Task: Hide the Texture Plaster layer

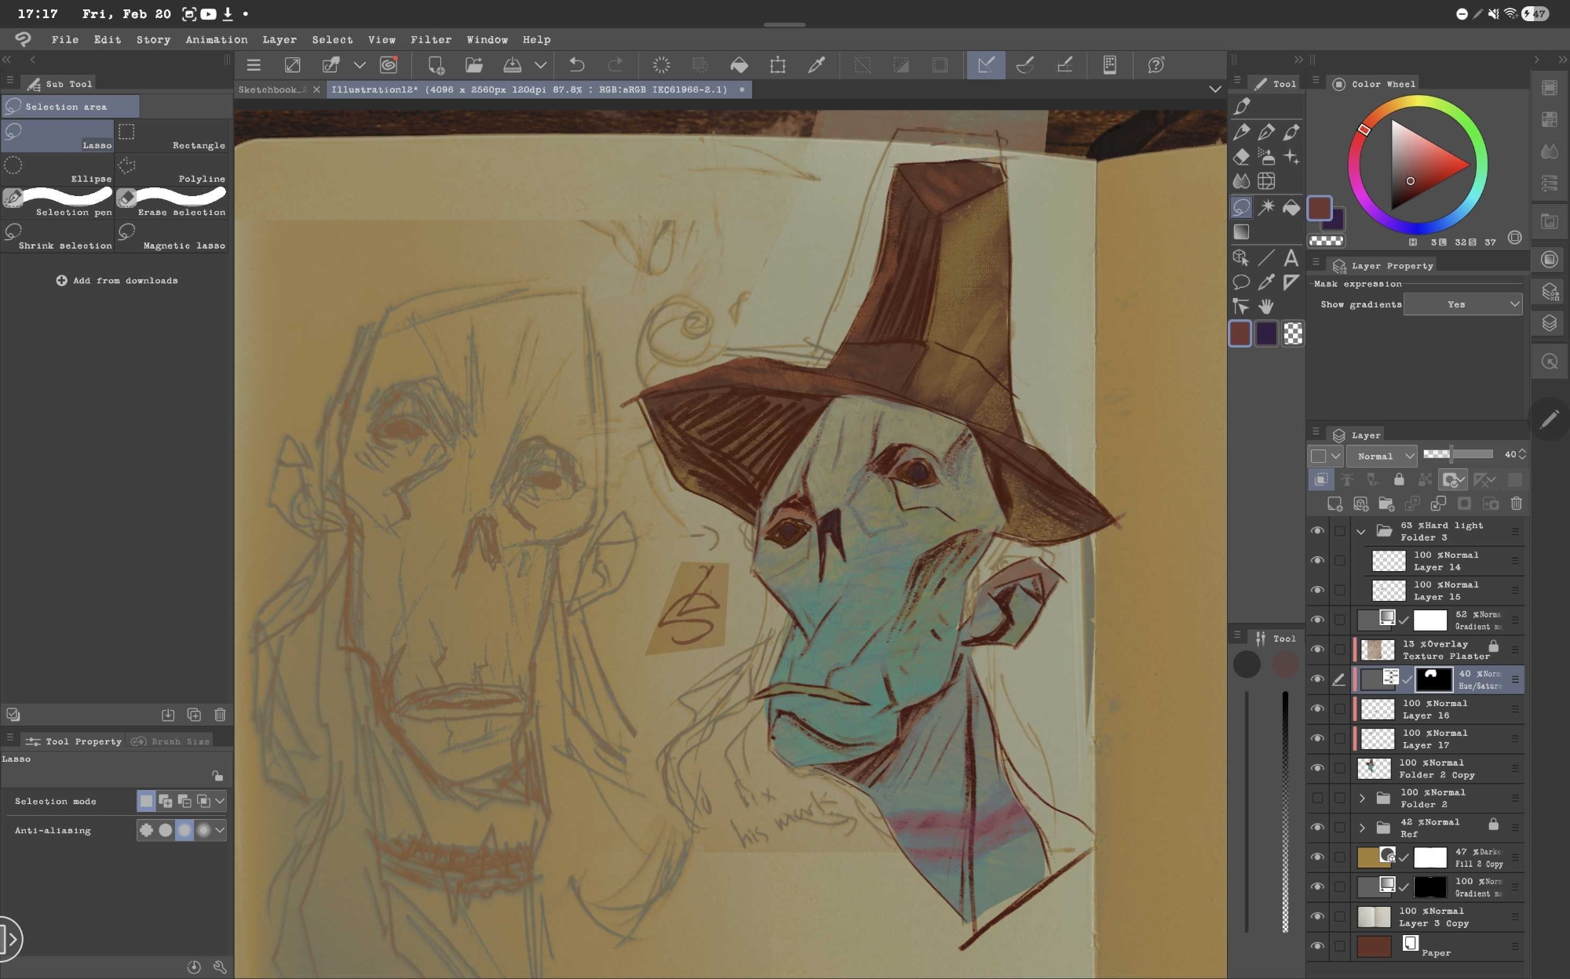Action: coord(1317,650)
